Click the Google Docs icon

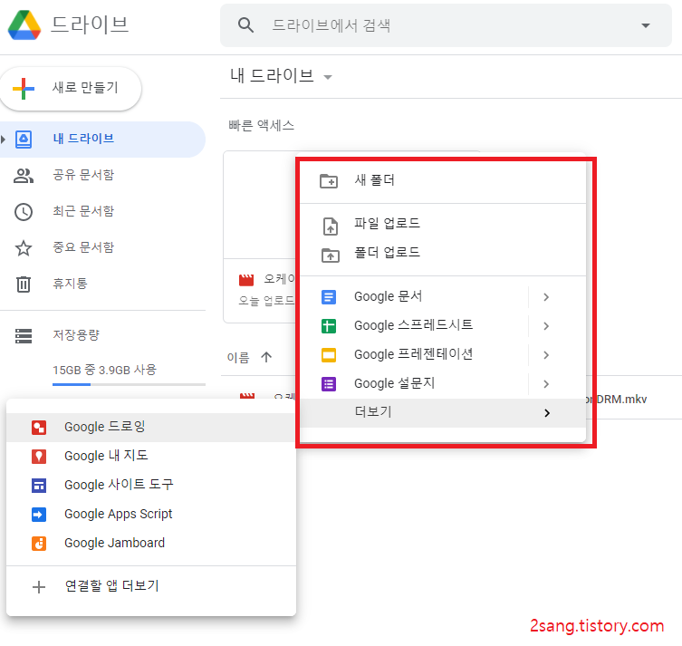[x=329, y=297]
